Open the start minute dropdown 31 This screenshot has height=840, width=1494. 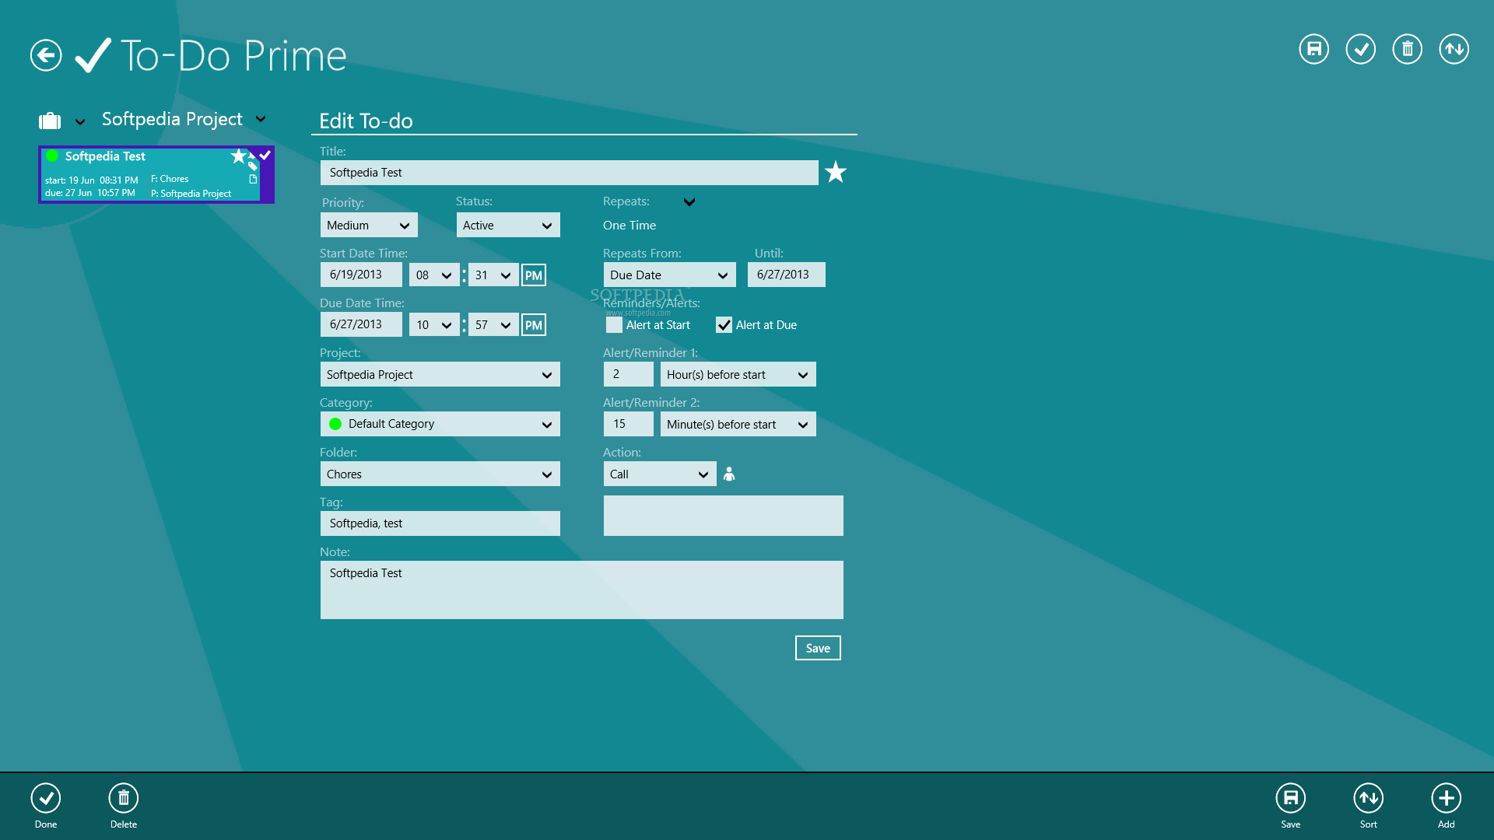tap(493, 275)
